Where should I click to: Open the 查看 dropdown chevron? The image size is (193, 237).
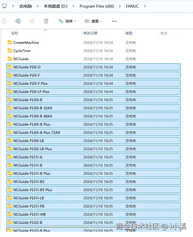click(x=101, y=21)
